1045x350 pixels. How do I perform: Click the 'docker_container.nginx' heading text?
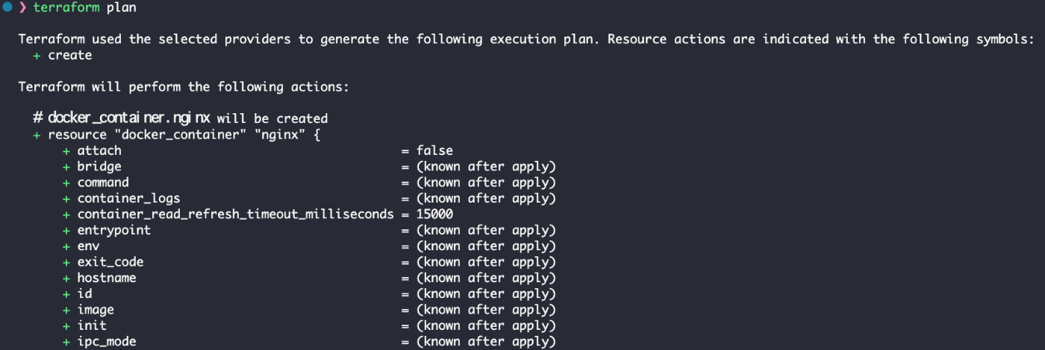(129, 118)
